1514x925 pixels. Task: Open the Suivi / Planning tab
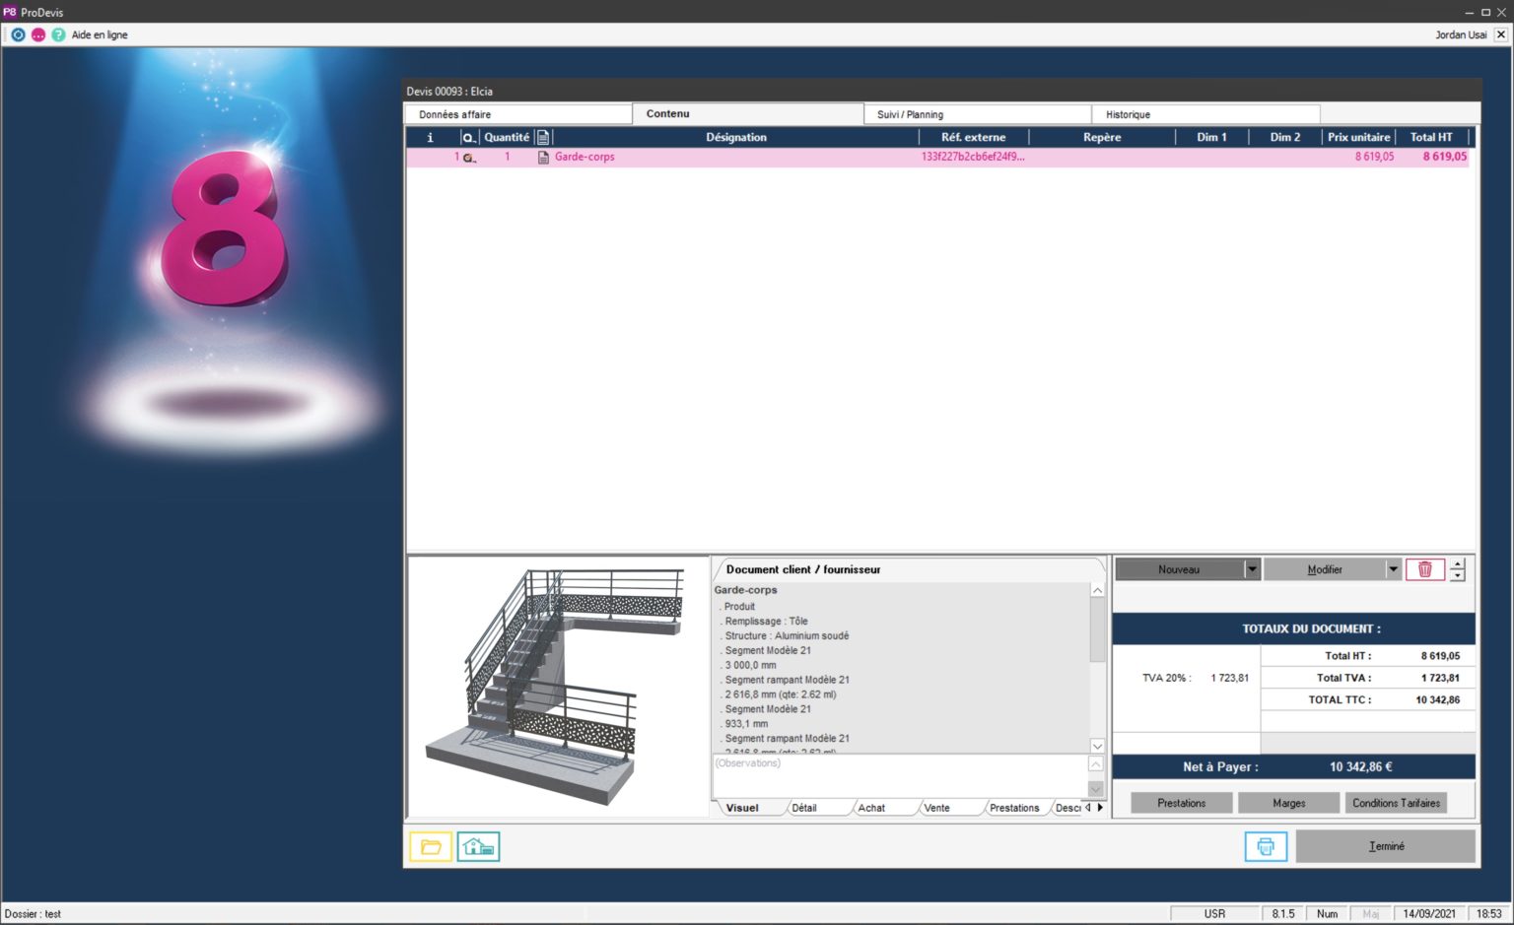[x=976, y=114]
